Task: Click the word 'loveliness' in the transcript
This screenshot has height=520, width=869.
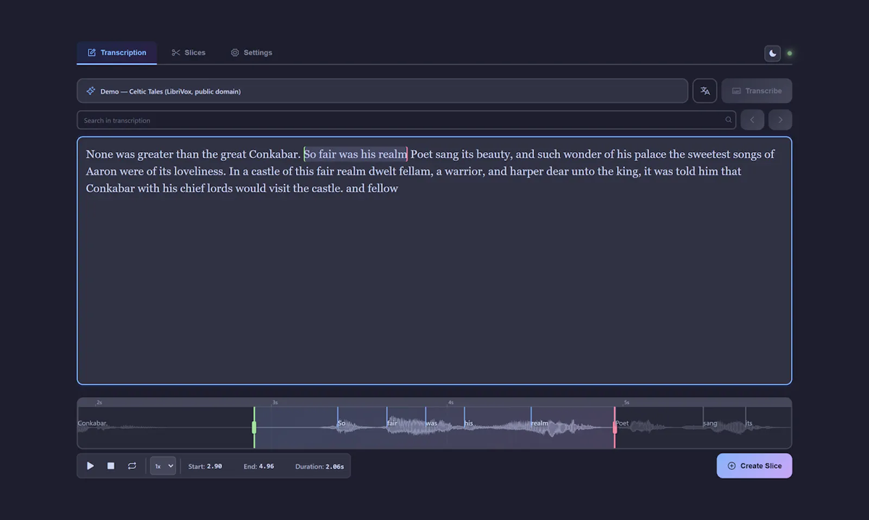Action: (x=199, y=171)
